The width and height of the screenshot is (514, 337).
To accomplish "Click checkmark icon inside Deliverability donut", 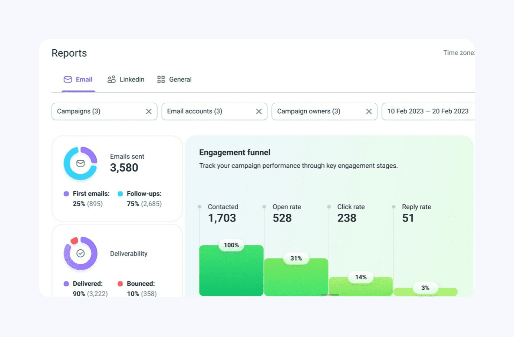I will pos(80,253).
